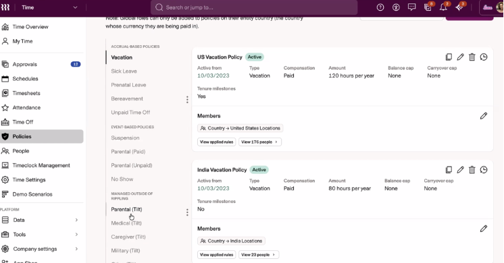Select Sick Leave policy category
Viewport: 504px width, 263px height.
(x=124, y=71)
